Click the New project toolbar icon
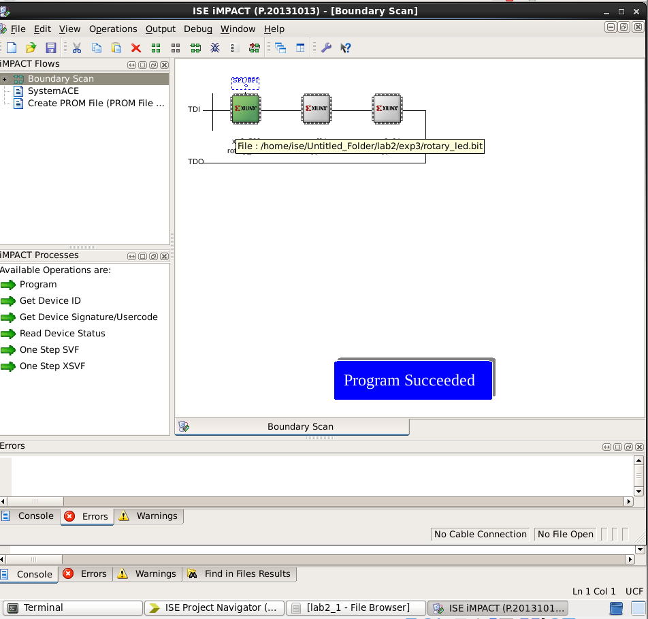The image size is (648, 619). [12, 48]
